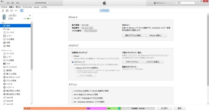Select the iCloud backup radio button
209x112 pixels.
tap(73, 56)
